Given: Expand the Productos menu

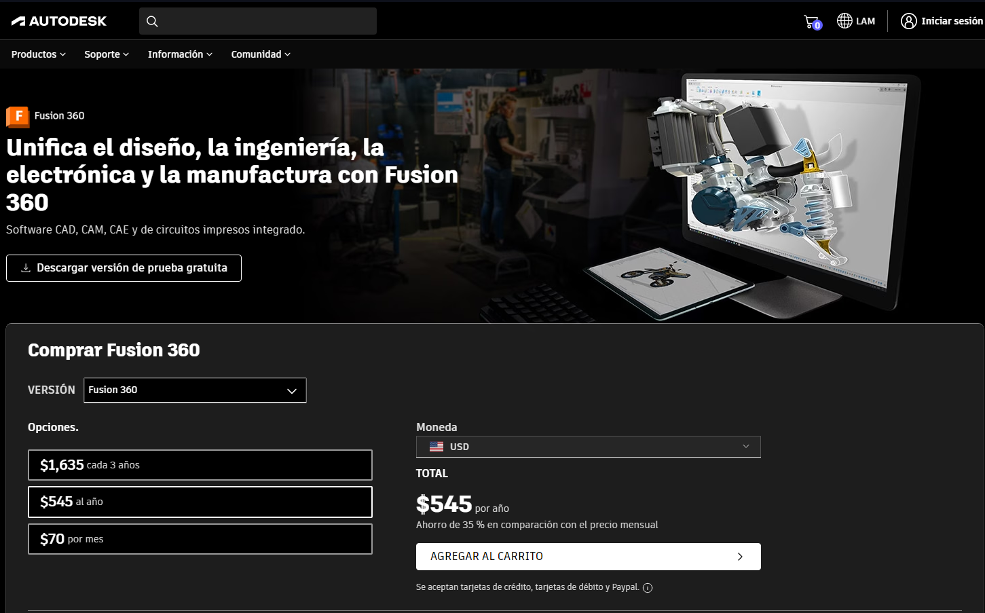Looking at the screenshot, I should [x=39, y=54].
